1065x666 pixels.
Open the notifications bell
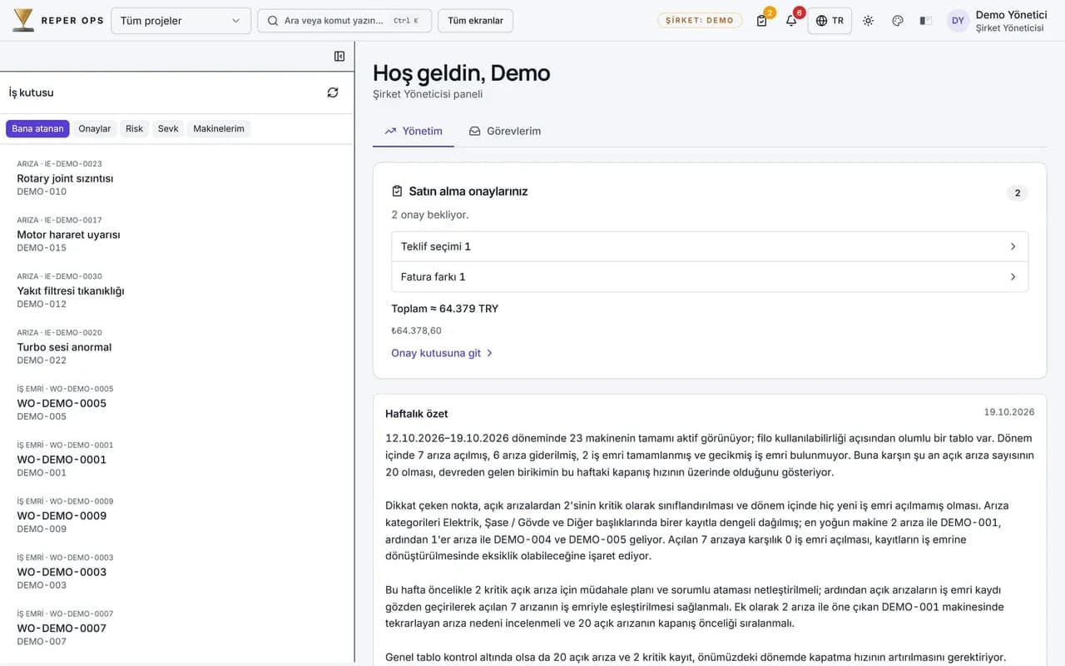(x=791, y=21)
